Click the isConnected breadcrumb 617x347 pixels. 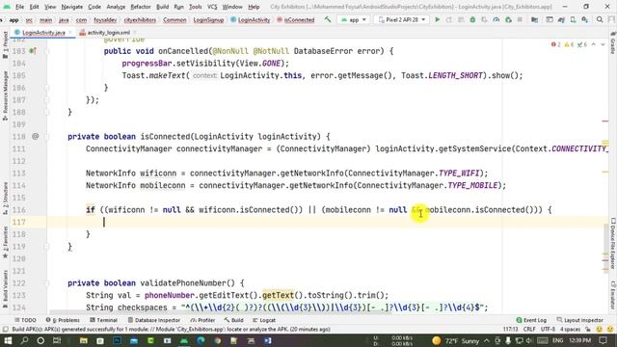point(295,19)
